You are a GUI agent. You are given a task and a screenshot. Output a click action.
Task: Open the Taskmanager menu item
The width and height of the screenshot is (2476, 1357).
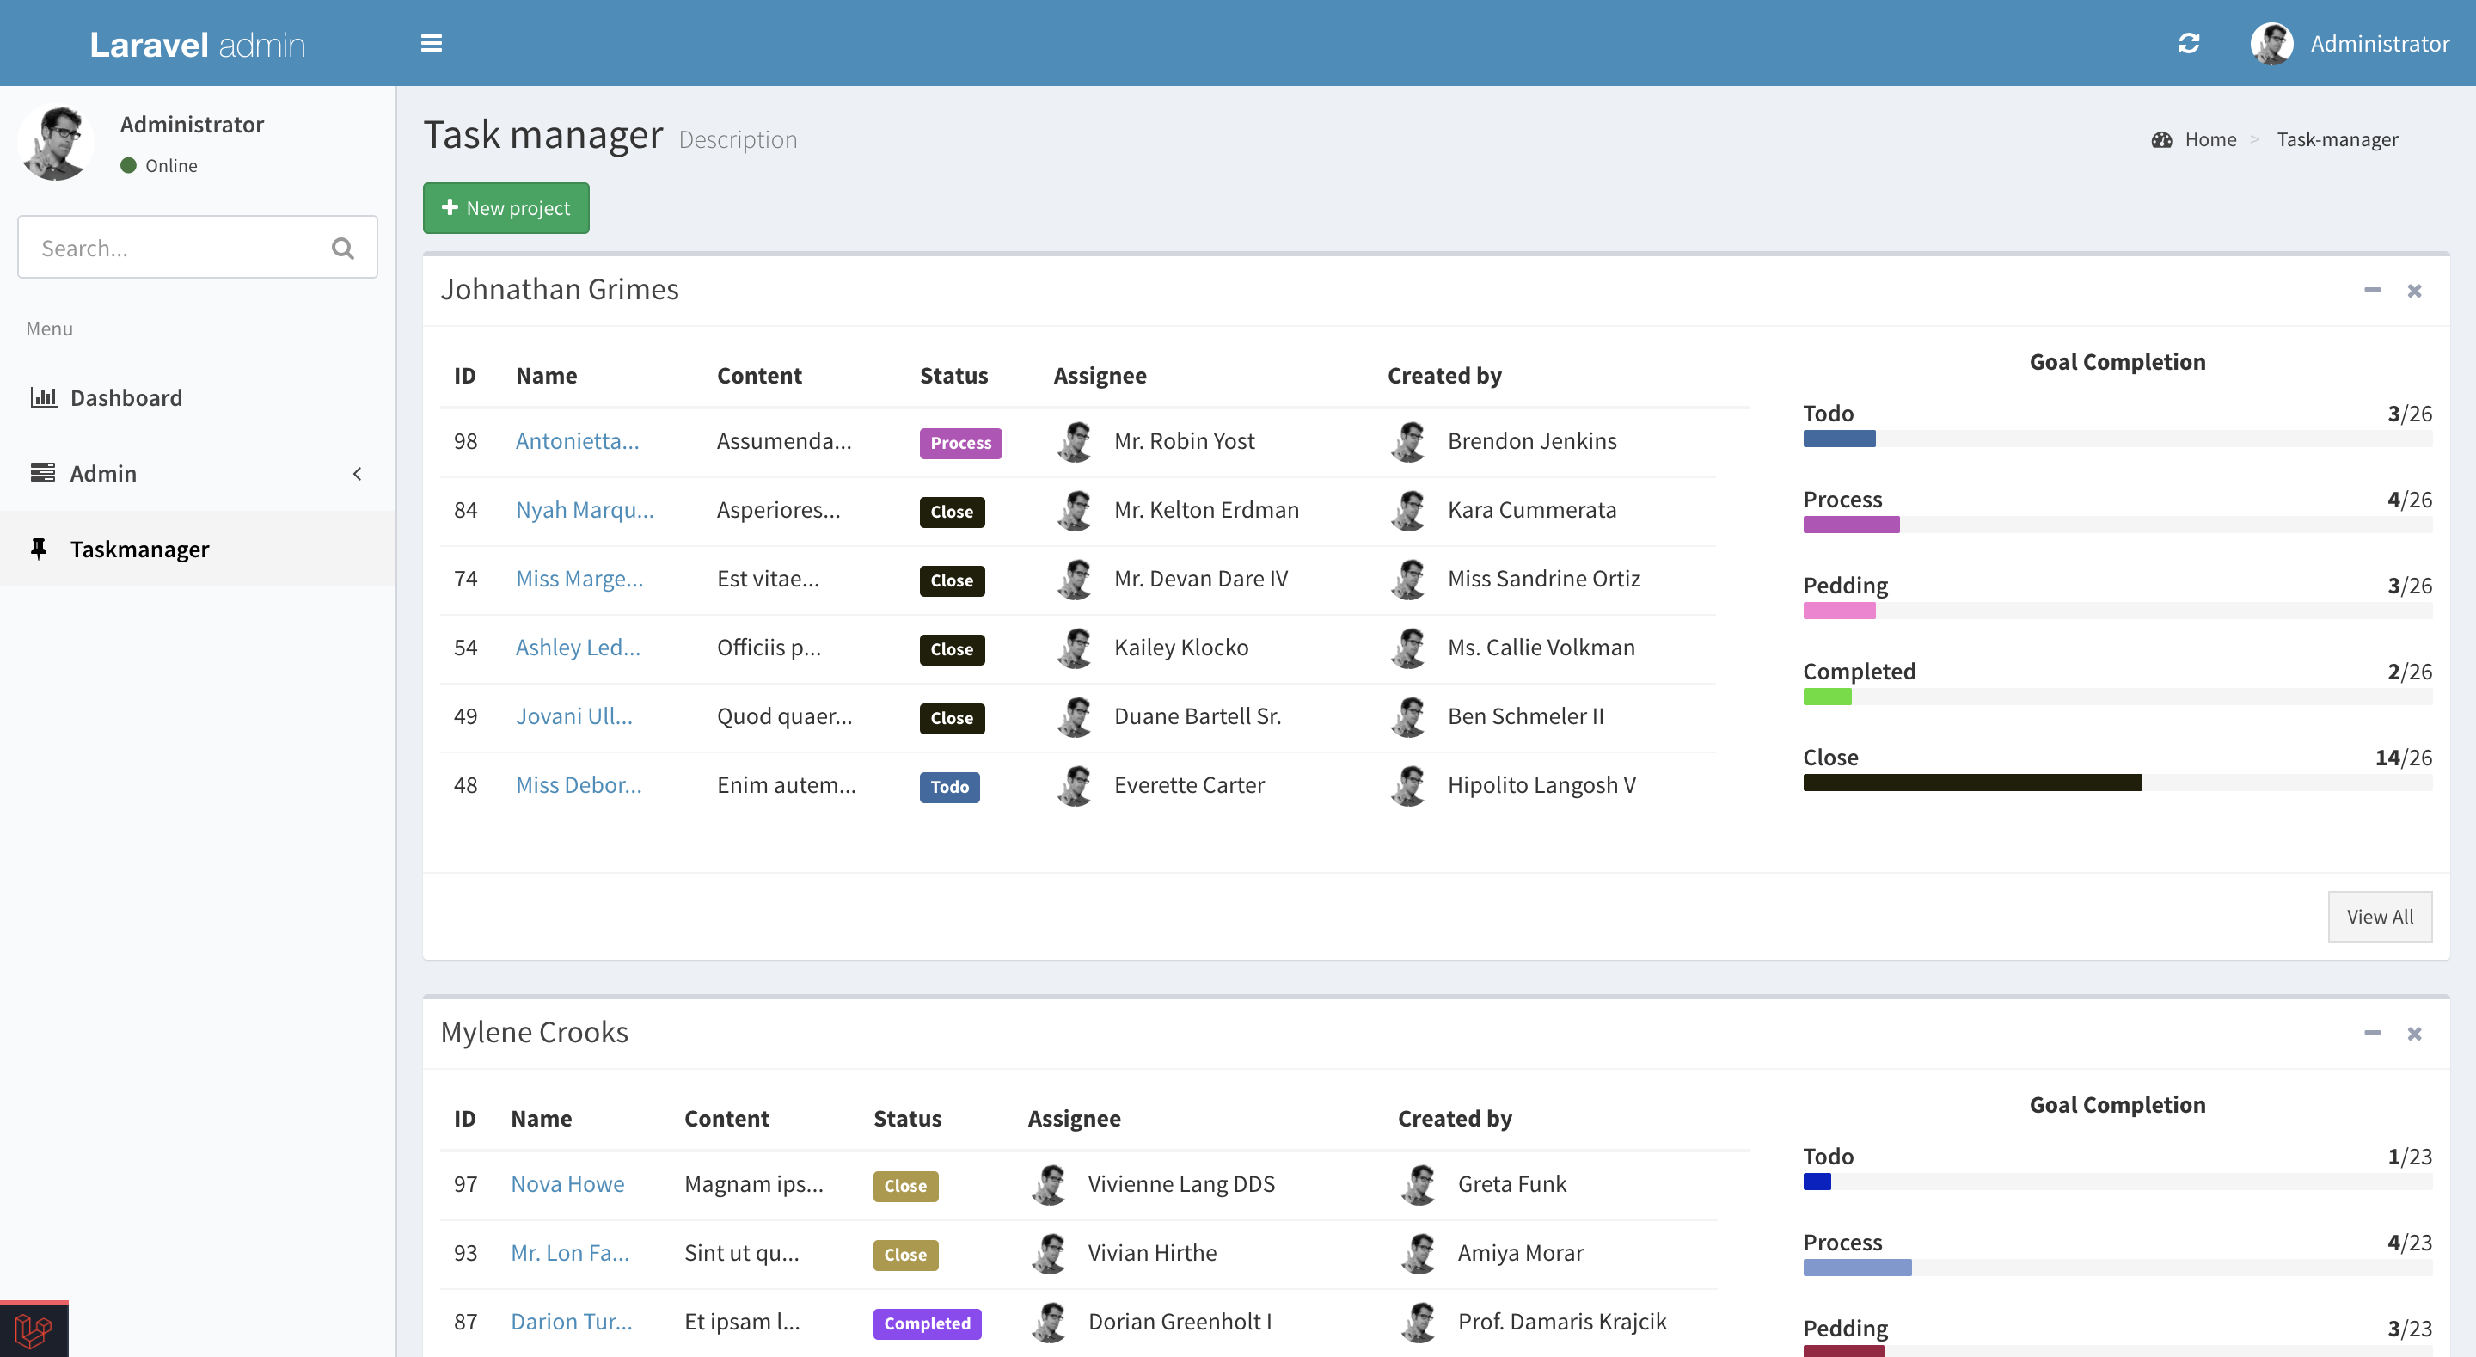(139, 548)
